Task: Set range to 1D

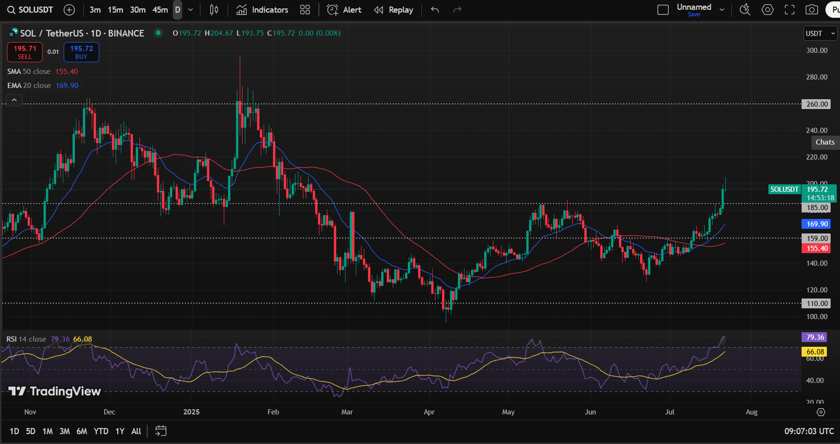Action: (x=14, y=431)
